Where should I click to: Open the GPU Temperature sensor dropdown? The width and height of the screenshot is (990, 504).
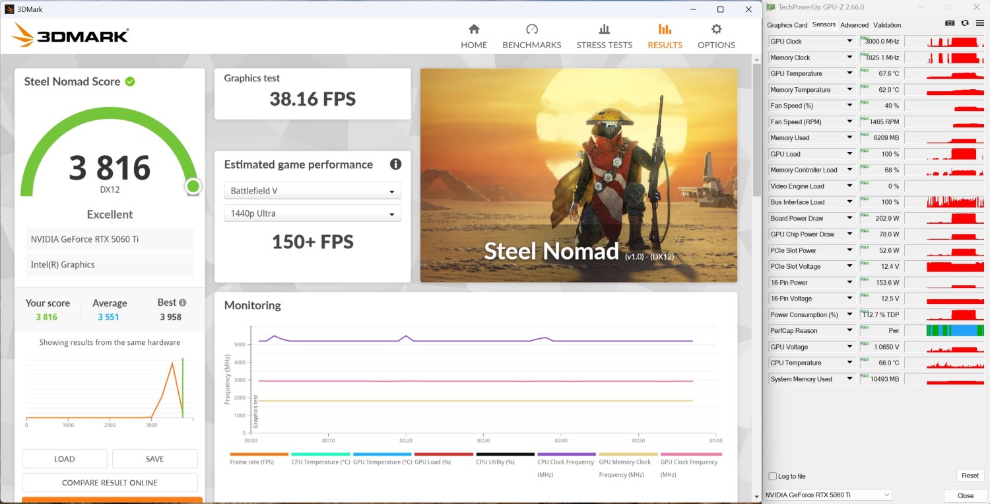coord(849,73)
